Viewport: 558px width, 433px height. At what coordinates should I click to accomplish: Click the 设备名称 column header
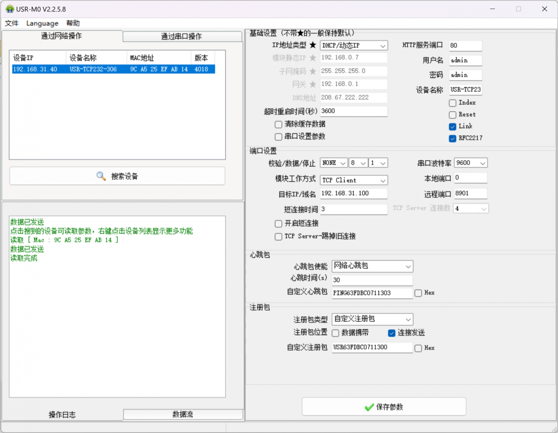96,58
